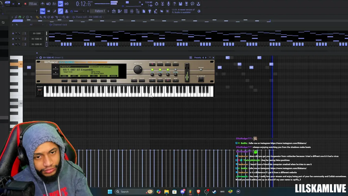Open the chat bubble icon in the top toolbar
Viewport: 348px width, 196px height.
coord(192,4)
